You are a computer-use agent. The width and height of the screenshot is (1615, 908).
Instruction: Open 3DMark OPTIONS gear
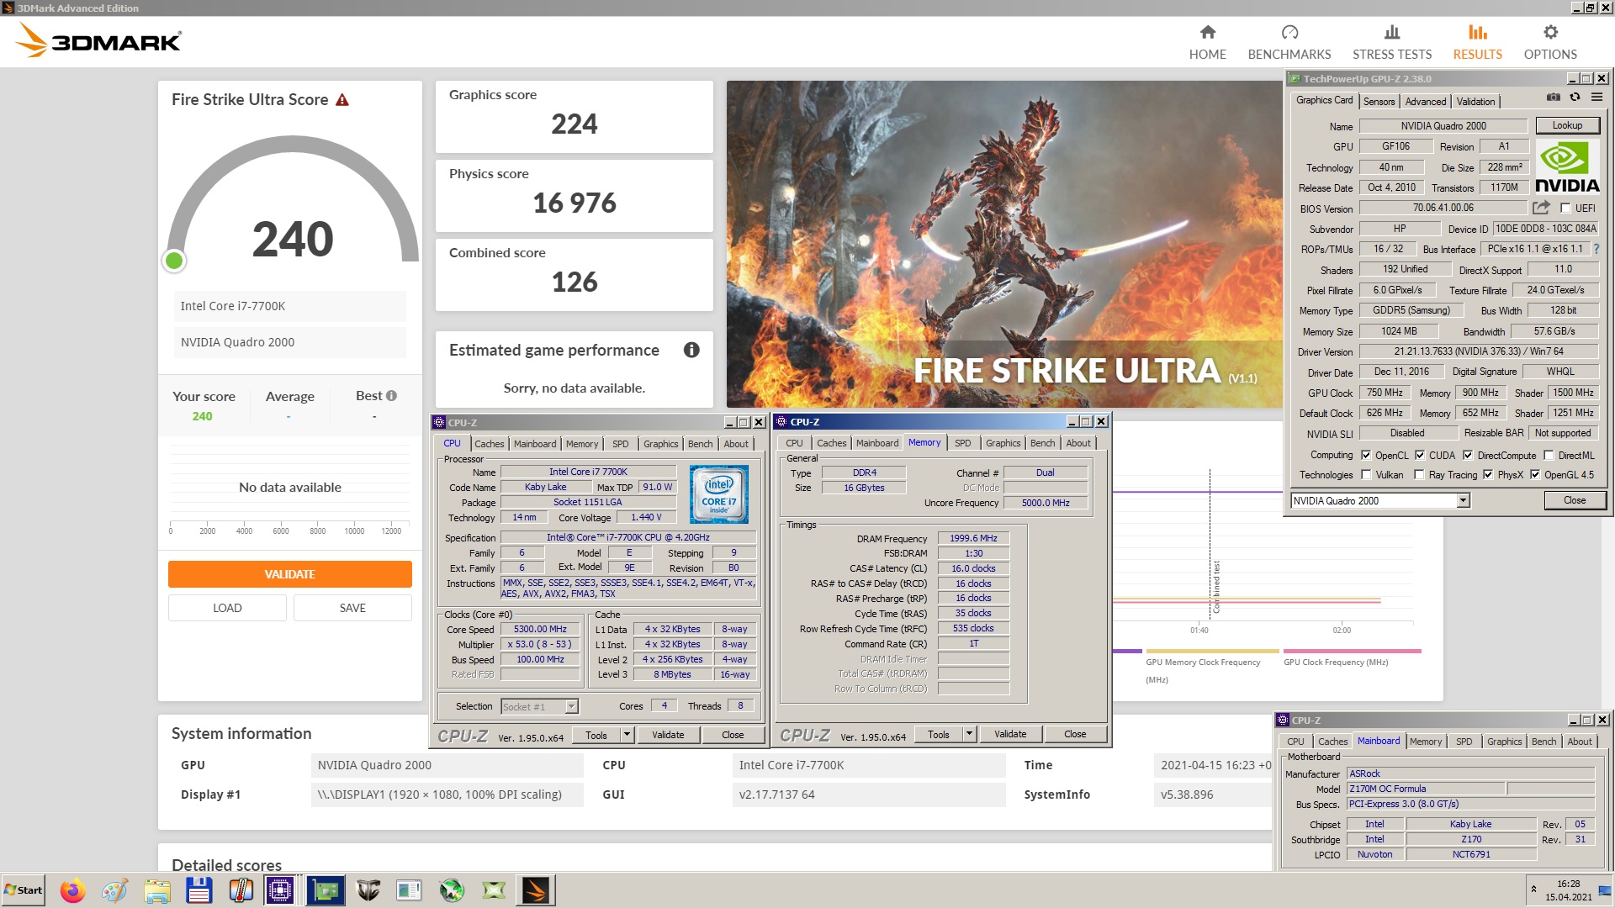coord(1549,42)
